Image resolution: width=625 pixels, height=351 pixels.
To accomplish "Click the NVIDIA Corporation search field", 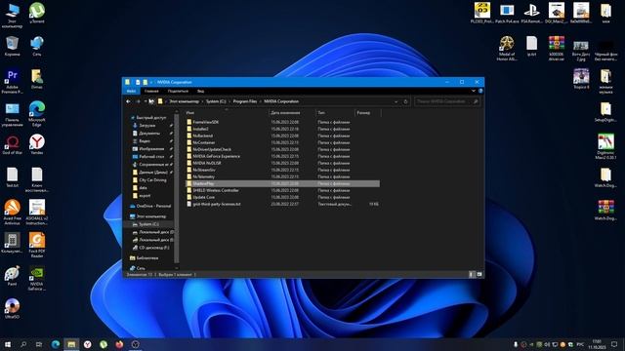I will tap(446, 101).
